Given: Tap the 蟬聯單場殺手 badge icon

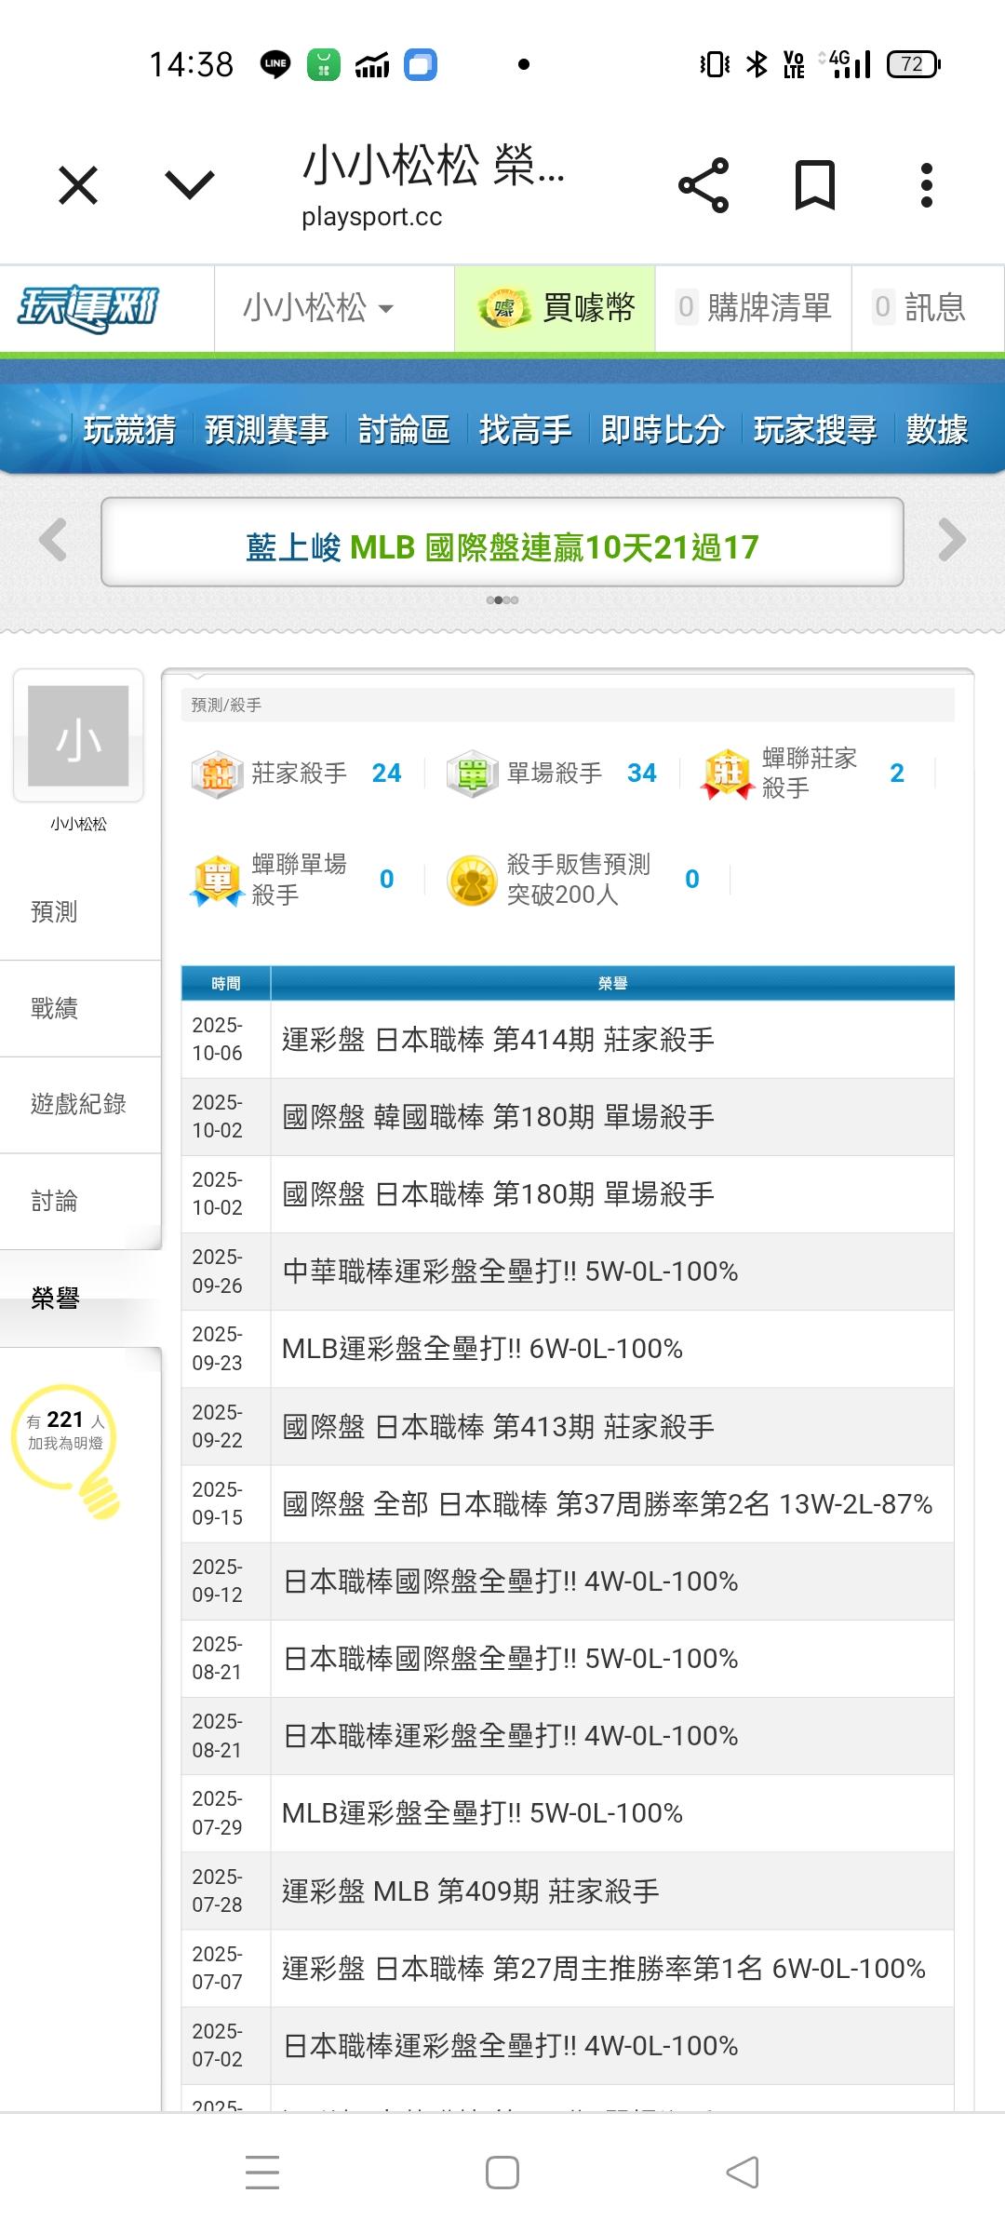Looking at the screenshot, I should (217, 880).
